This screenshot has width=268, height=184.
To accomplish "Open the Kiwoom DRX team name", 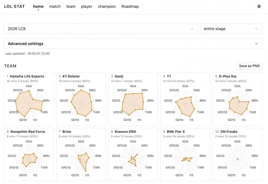I will tap(125, 132).
